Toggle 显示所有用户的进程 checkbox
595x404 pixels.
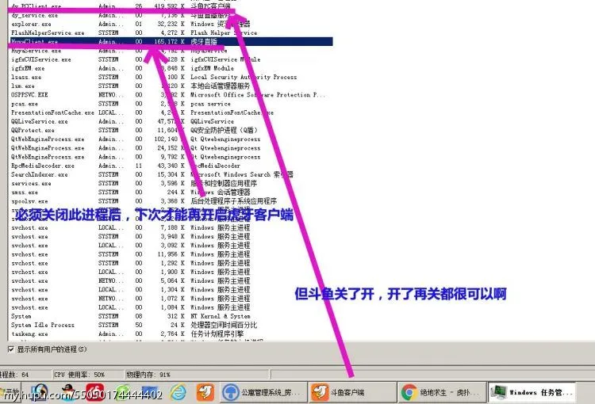click(11, 349)
